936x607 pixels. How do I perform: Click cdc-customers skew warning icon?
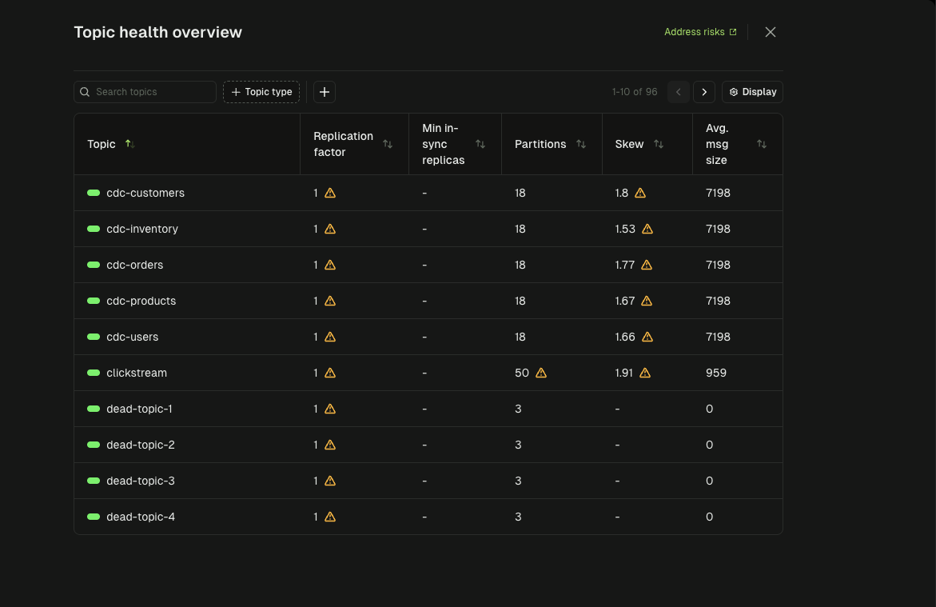(x=640, y=193)
